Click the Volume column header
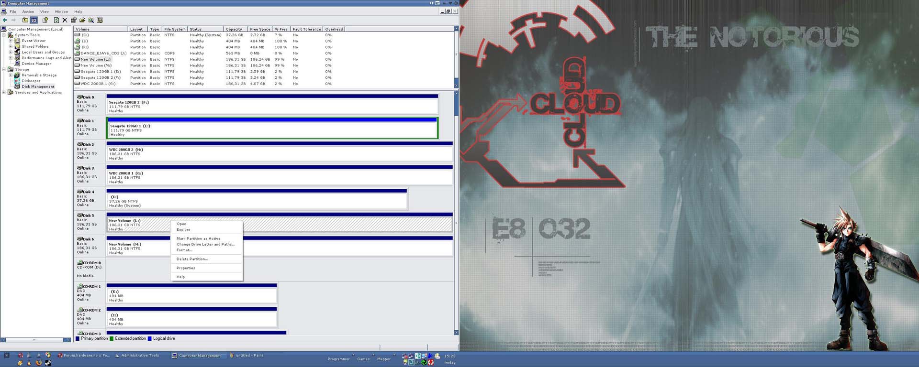The width and height of the screenshot is (919, 367). [101, 29]
